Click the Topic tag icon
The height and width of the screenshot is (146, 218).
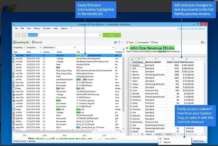[127, 42]
